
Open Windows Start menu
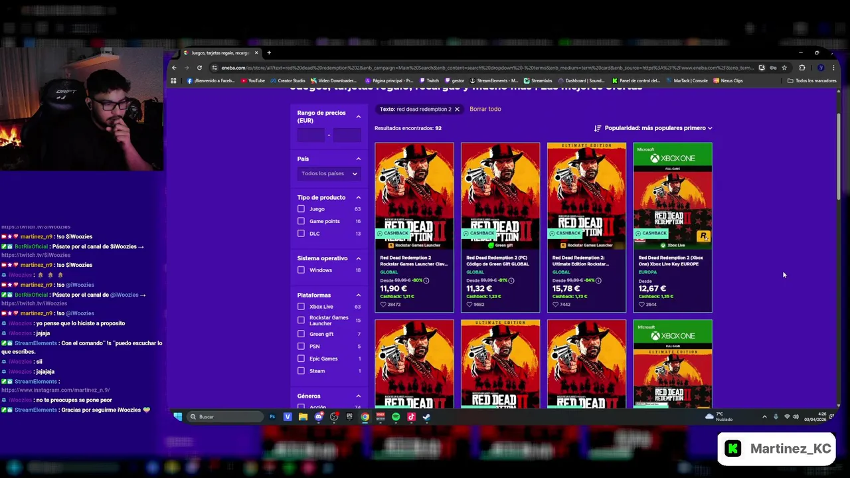pyautogui.click(x=177, y=417)
